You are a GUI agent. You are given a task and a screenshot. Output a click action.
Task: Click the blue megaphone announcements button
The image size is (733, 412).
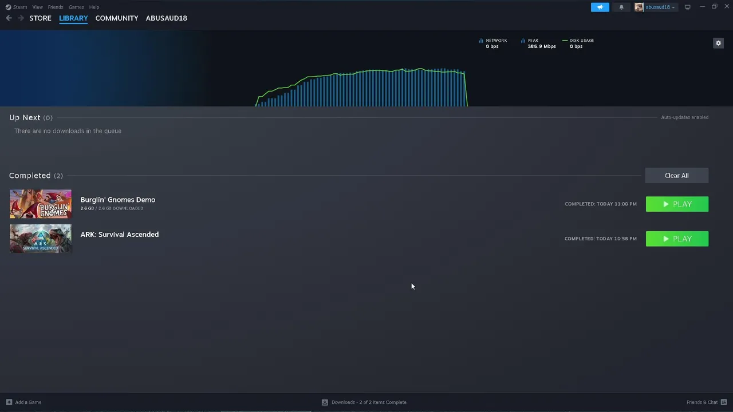point(600,7)
